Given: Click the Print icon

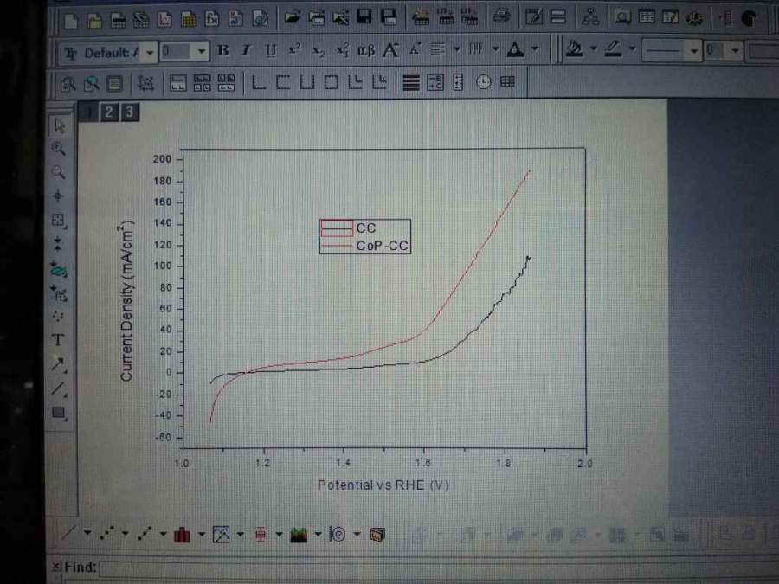Looking at the screenshot, I should [501, 17].
